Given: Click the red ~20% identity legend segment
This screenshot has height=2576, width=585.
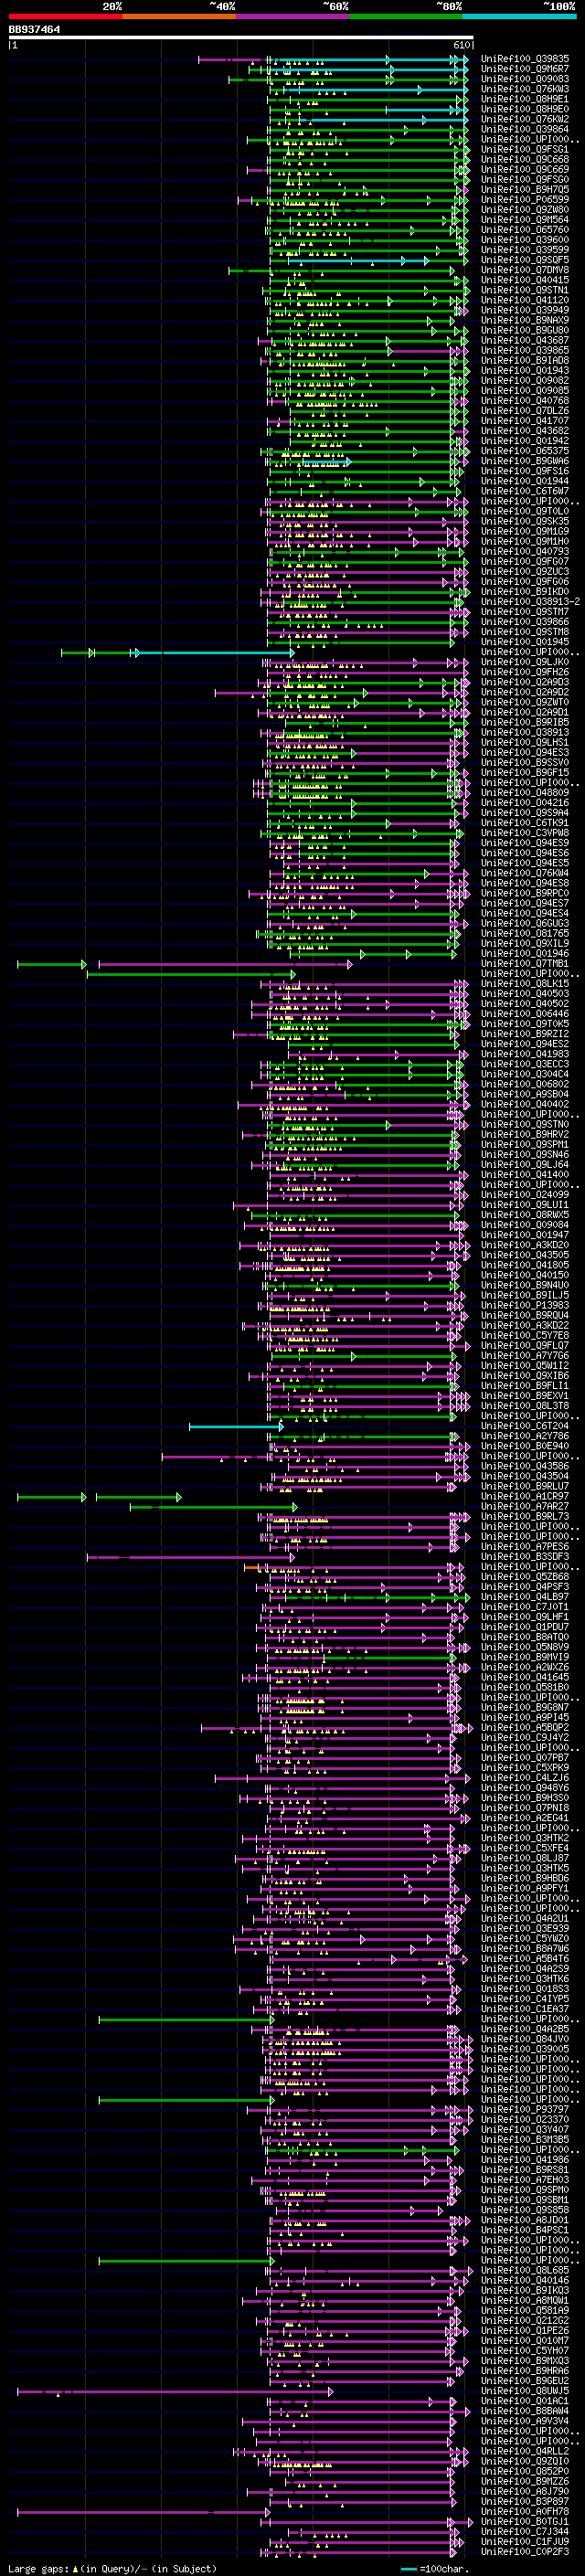Looking at the screenshot, I should 65,16.
